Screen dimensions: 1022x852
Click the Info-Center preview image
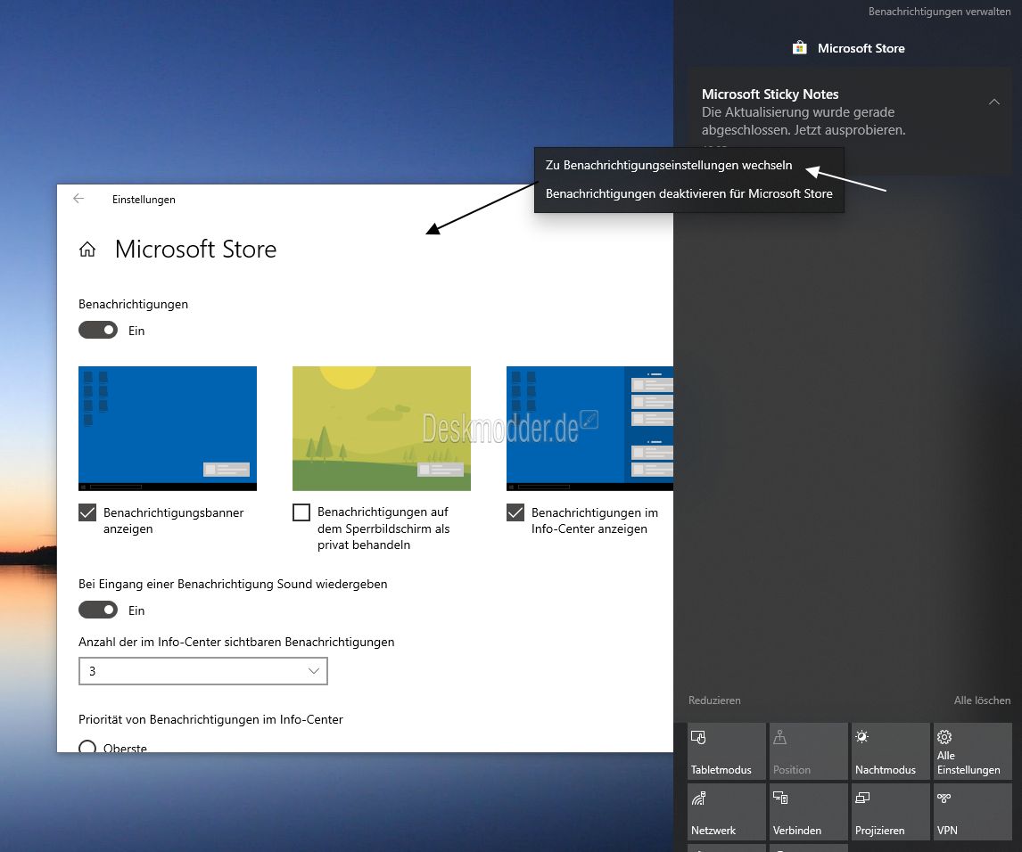(589, 429)
